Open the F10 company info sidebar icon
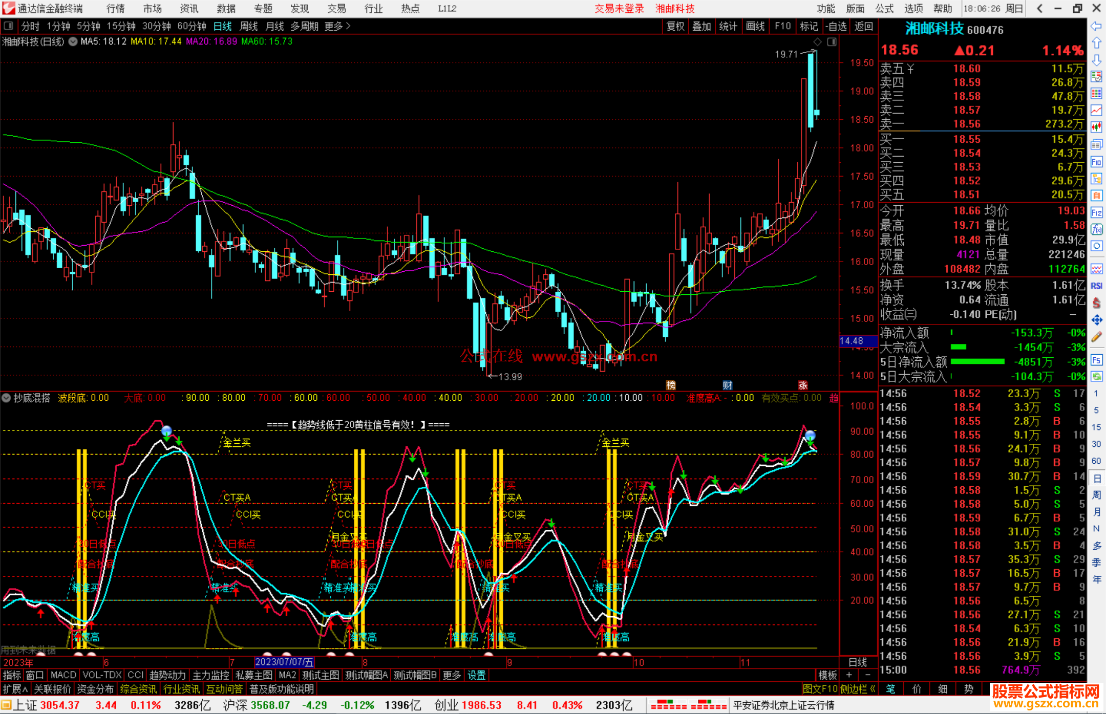Viewport: 1106px width, 714px height. point(1096,162)
